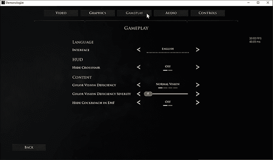This screenshot has height=160, width=273.
Task: Open the Graphics settings tab
Action: click(98, 13)
